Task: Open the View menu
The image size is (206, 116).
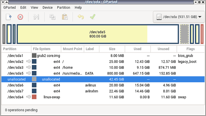Action: [x=34, y=7]
